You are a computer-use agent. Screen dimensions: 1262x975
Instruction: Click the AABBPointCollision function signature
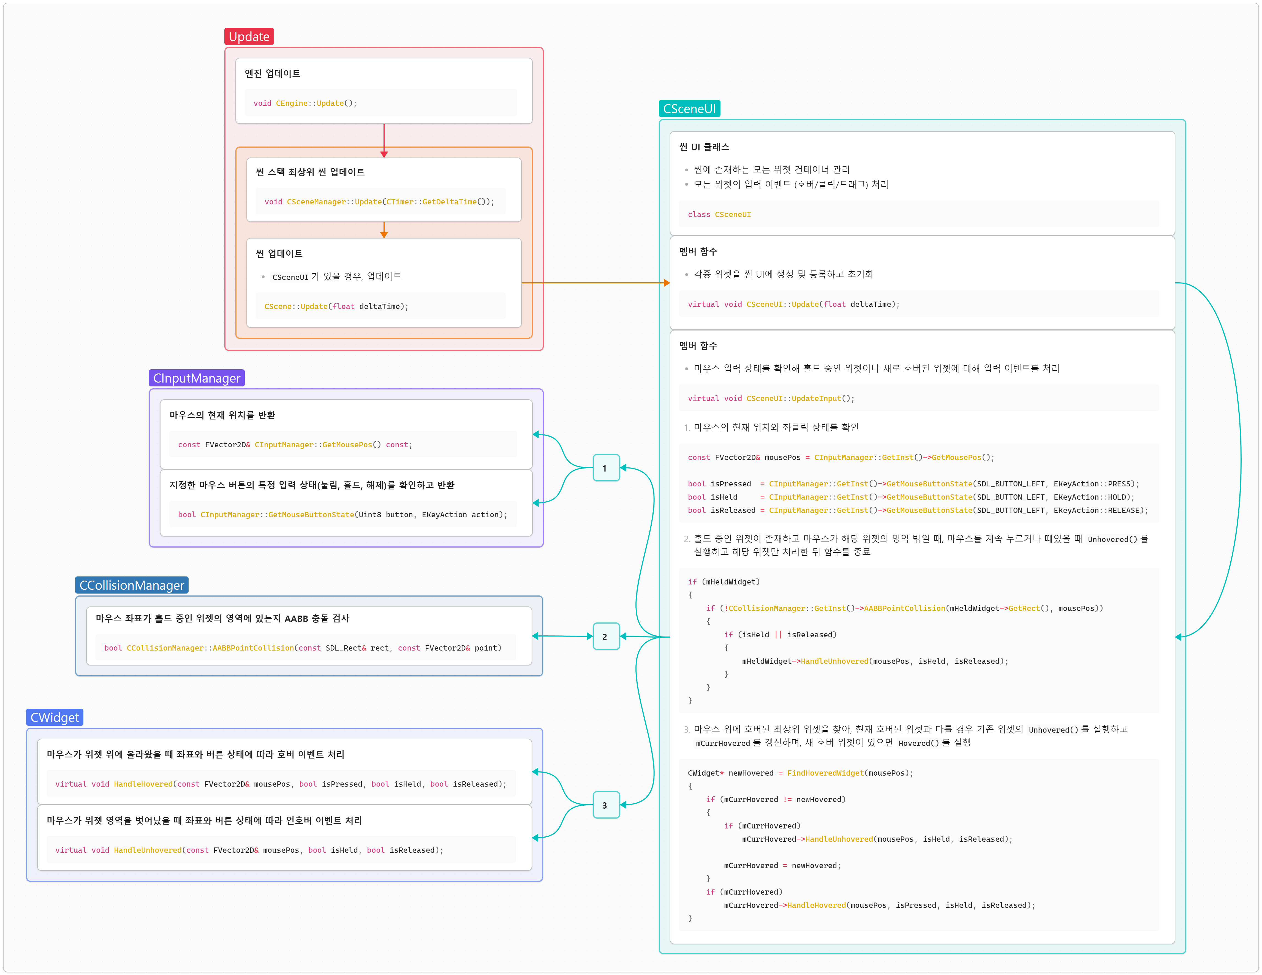(x=302, y=648)
